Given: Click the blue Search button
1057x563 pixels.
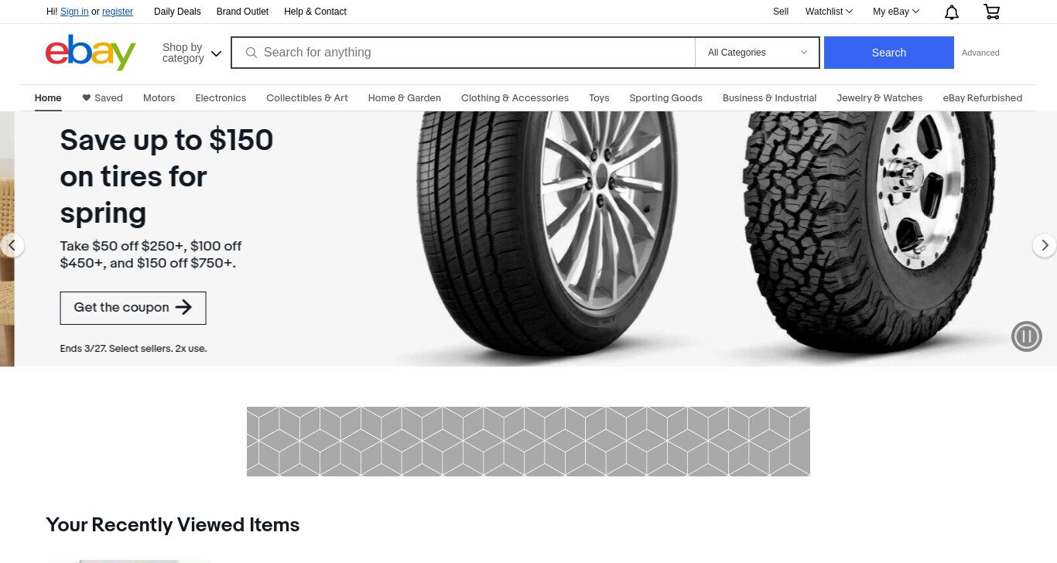Looking at the screenshot, I should pyautogui.click(x=889, y=53).
